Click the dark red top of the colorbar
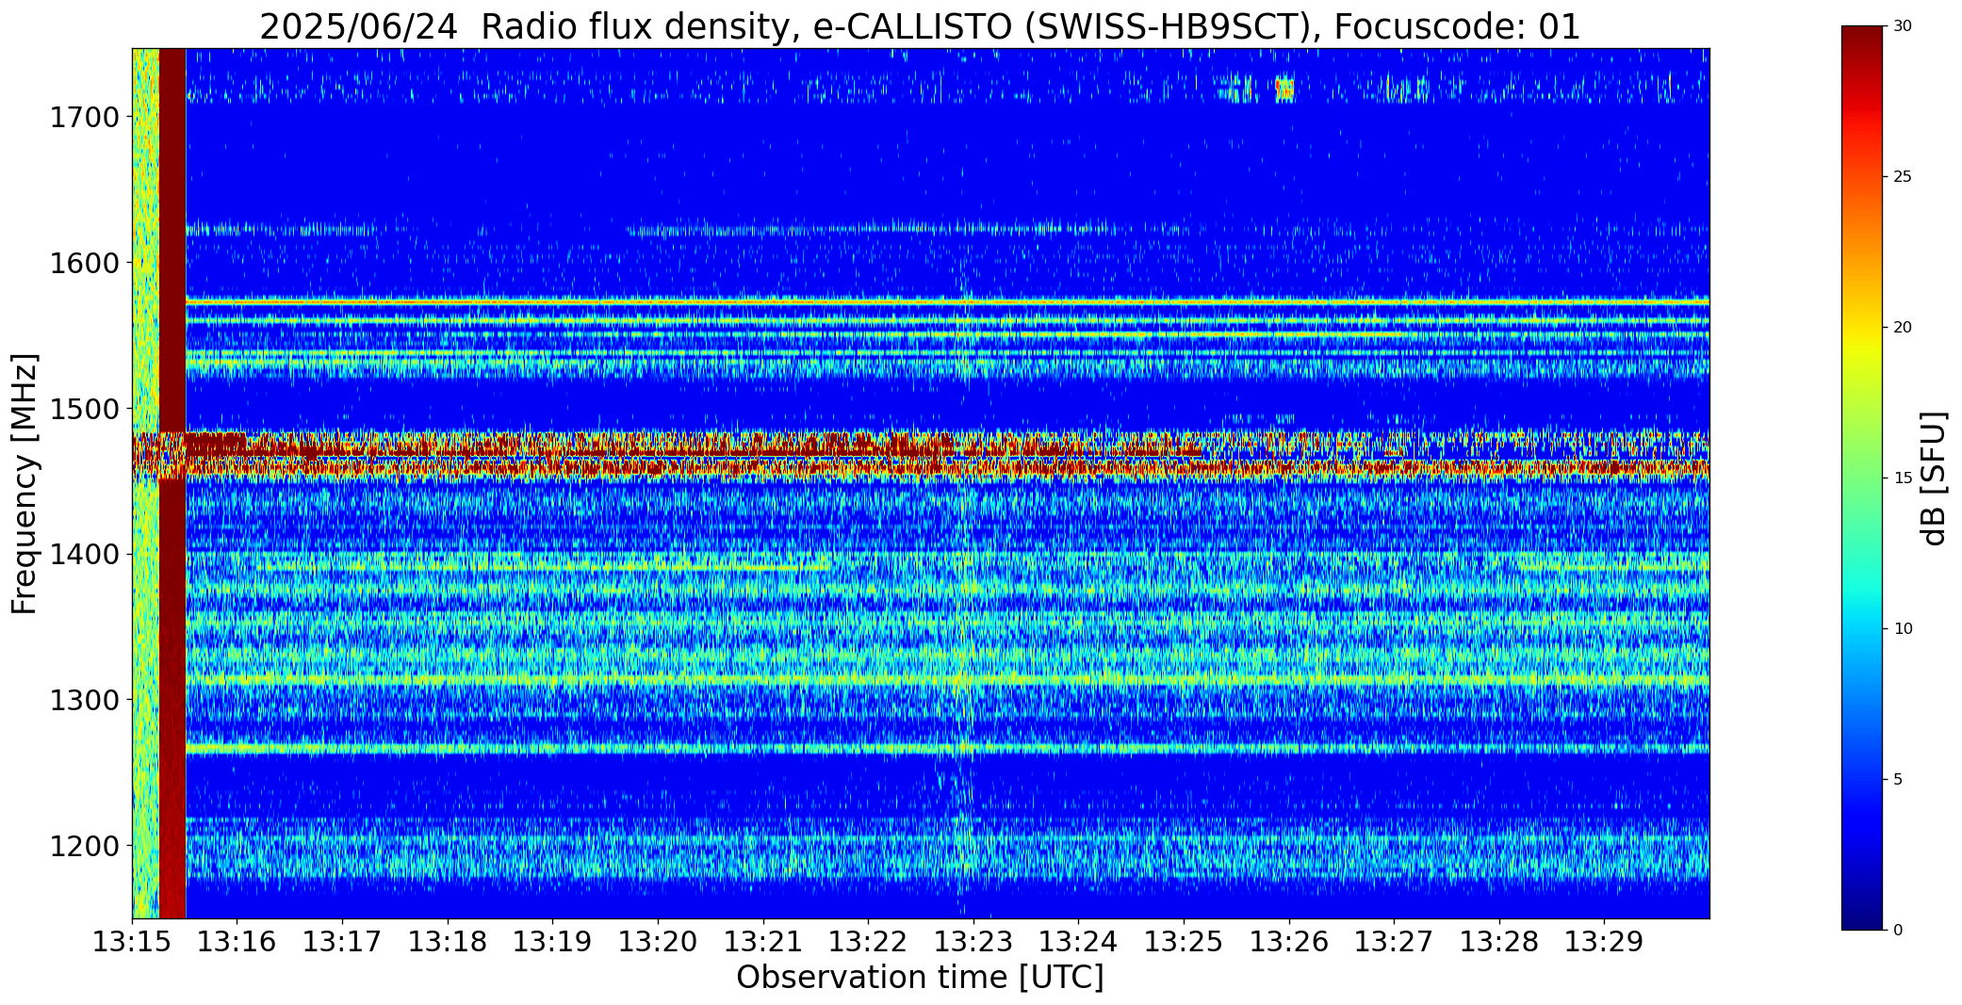Screen dimensions: 1962x1005 (1864, 42)
